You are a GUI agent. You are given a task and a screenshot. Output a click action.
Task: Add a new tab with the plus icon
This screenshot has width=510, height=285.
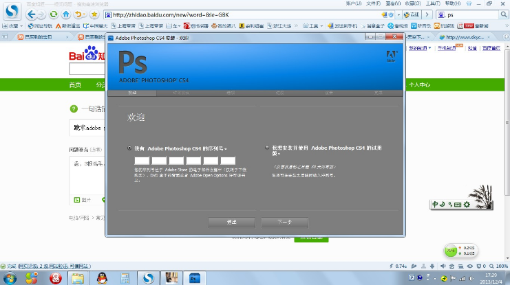[x=506, y=37]
